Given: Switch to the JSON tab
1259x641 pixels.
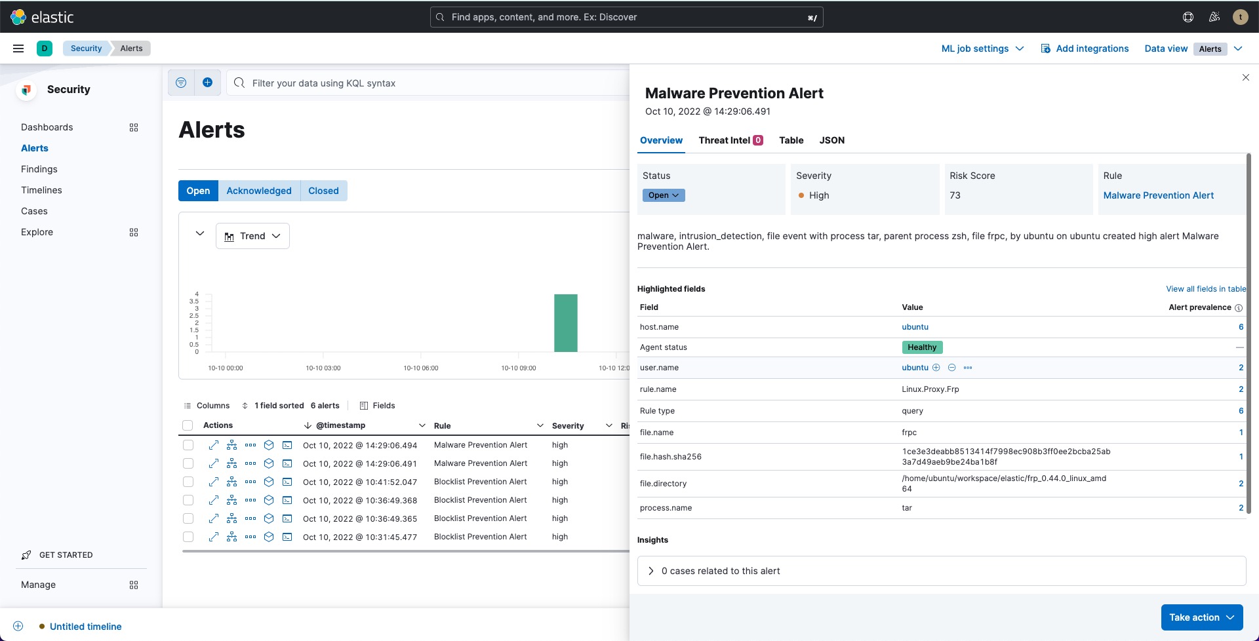Looking at the screenshot, I should pyautogui.click(x=831, y=140).
